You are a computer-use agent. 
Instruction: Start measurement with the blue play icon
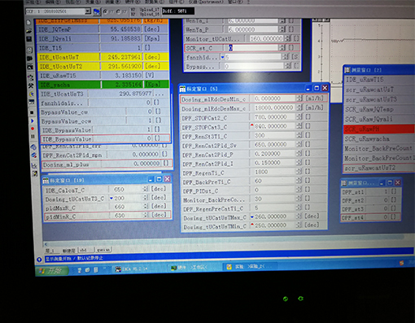32,120
